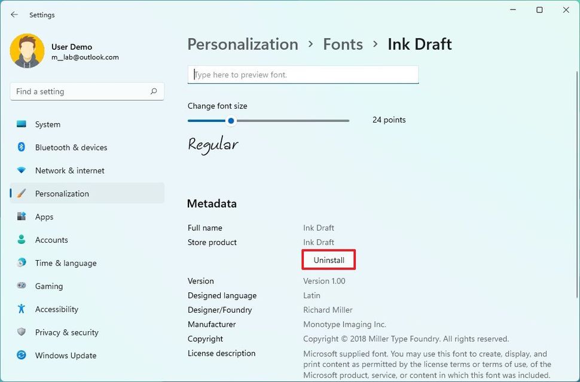
Task: Uninstall the Ink Draft font
Action: click(328, 259)
